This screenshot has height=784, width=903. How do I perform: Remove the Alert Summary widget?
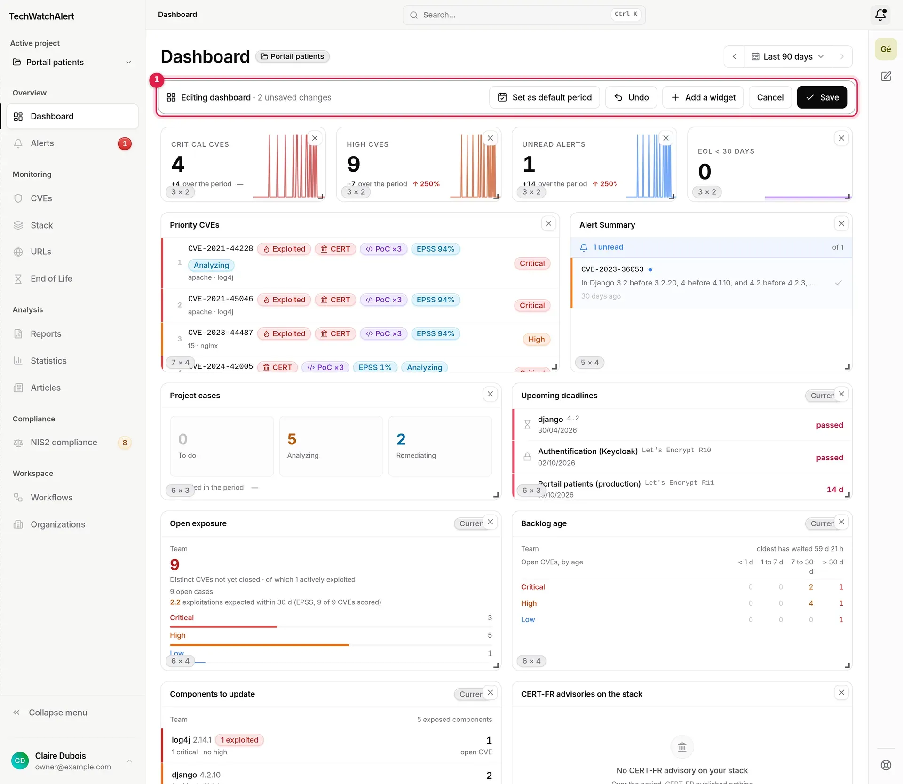[x=841, y=223]
